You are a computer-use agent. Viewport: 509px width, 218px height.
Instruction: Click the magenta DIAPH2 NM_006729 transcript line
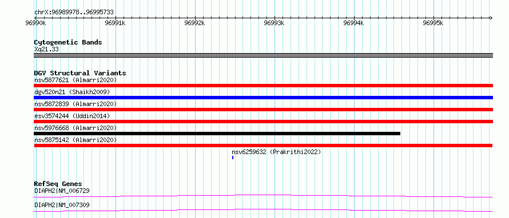click(263, 196)
